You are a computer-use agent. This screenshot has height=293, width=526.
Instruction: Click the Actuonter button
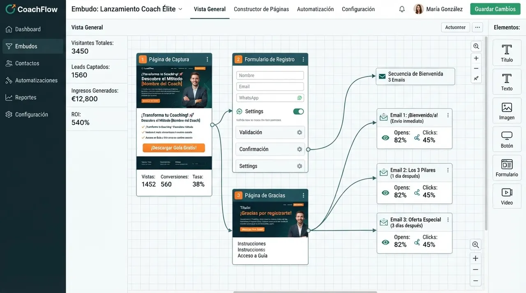[x=455, y=27]
